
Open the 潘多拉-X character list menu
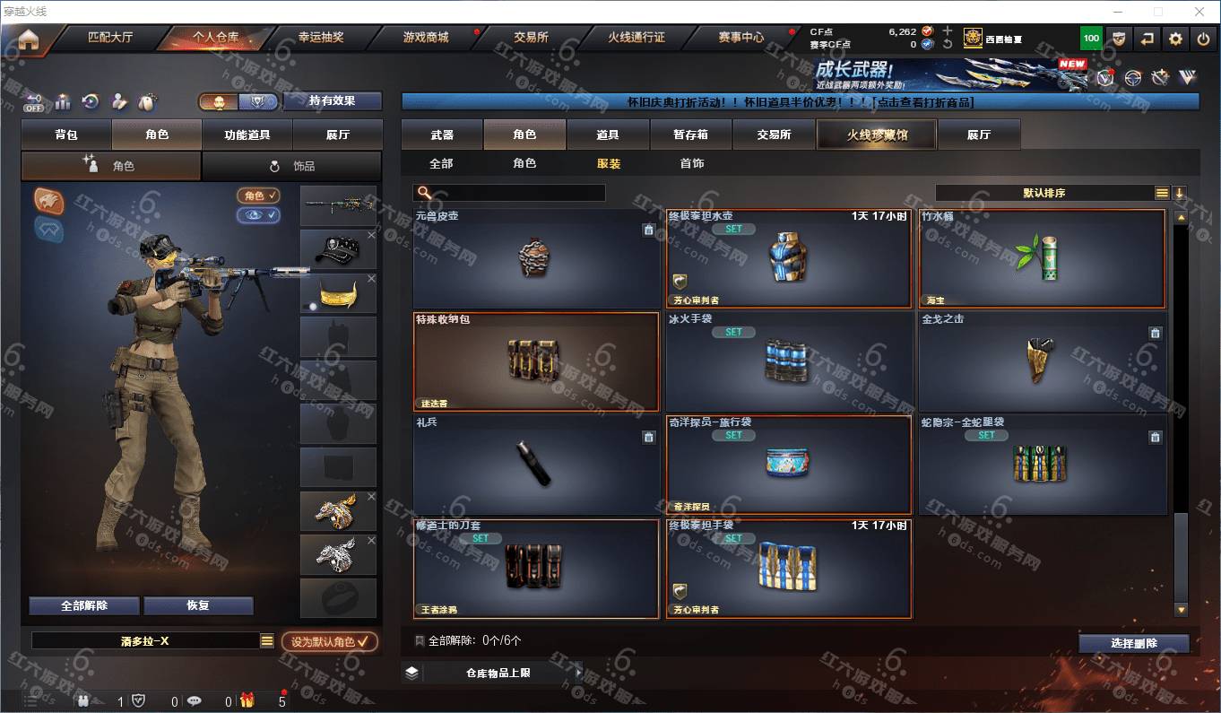click(267, 641)
